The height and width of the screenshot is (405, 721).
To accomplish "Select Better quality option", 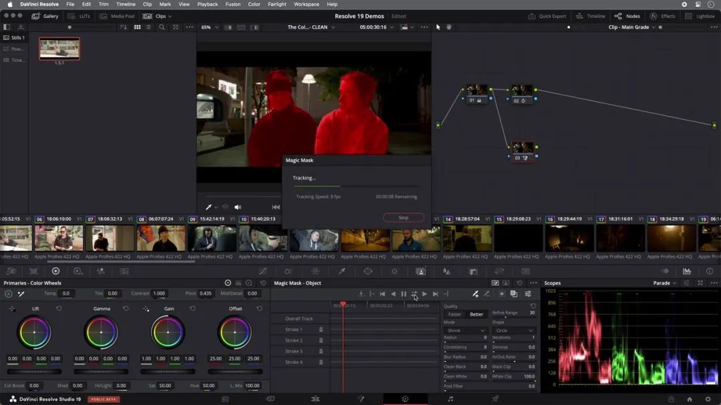I will (477, 314).
